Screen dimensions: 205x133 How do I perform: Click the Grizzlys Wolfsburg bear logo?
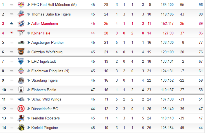point(21,52)
